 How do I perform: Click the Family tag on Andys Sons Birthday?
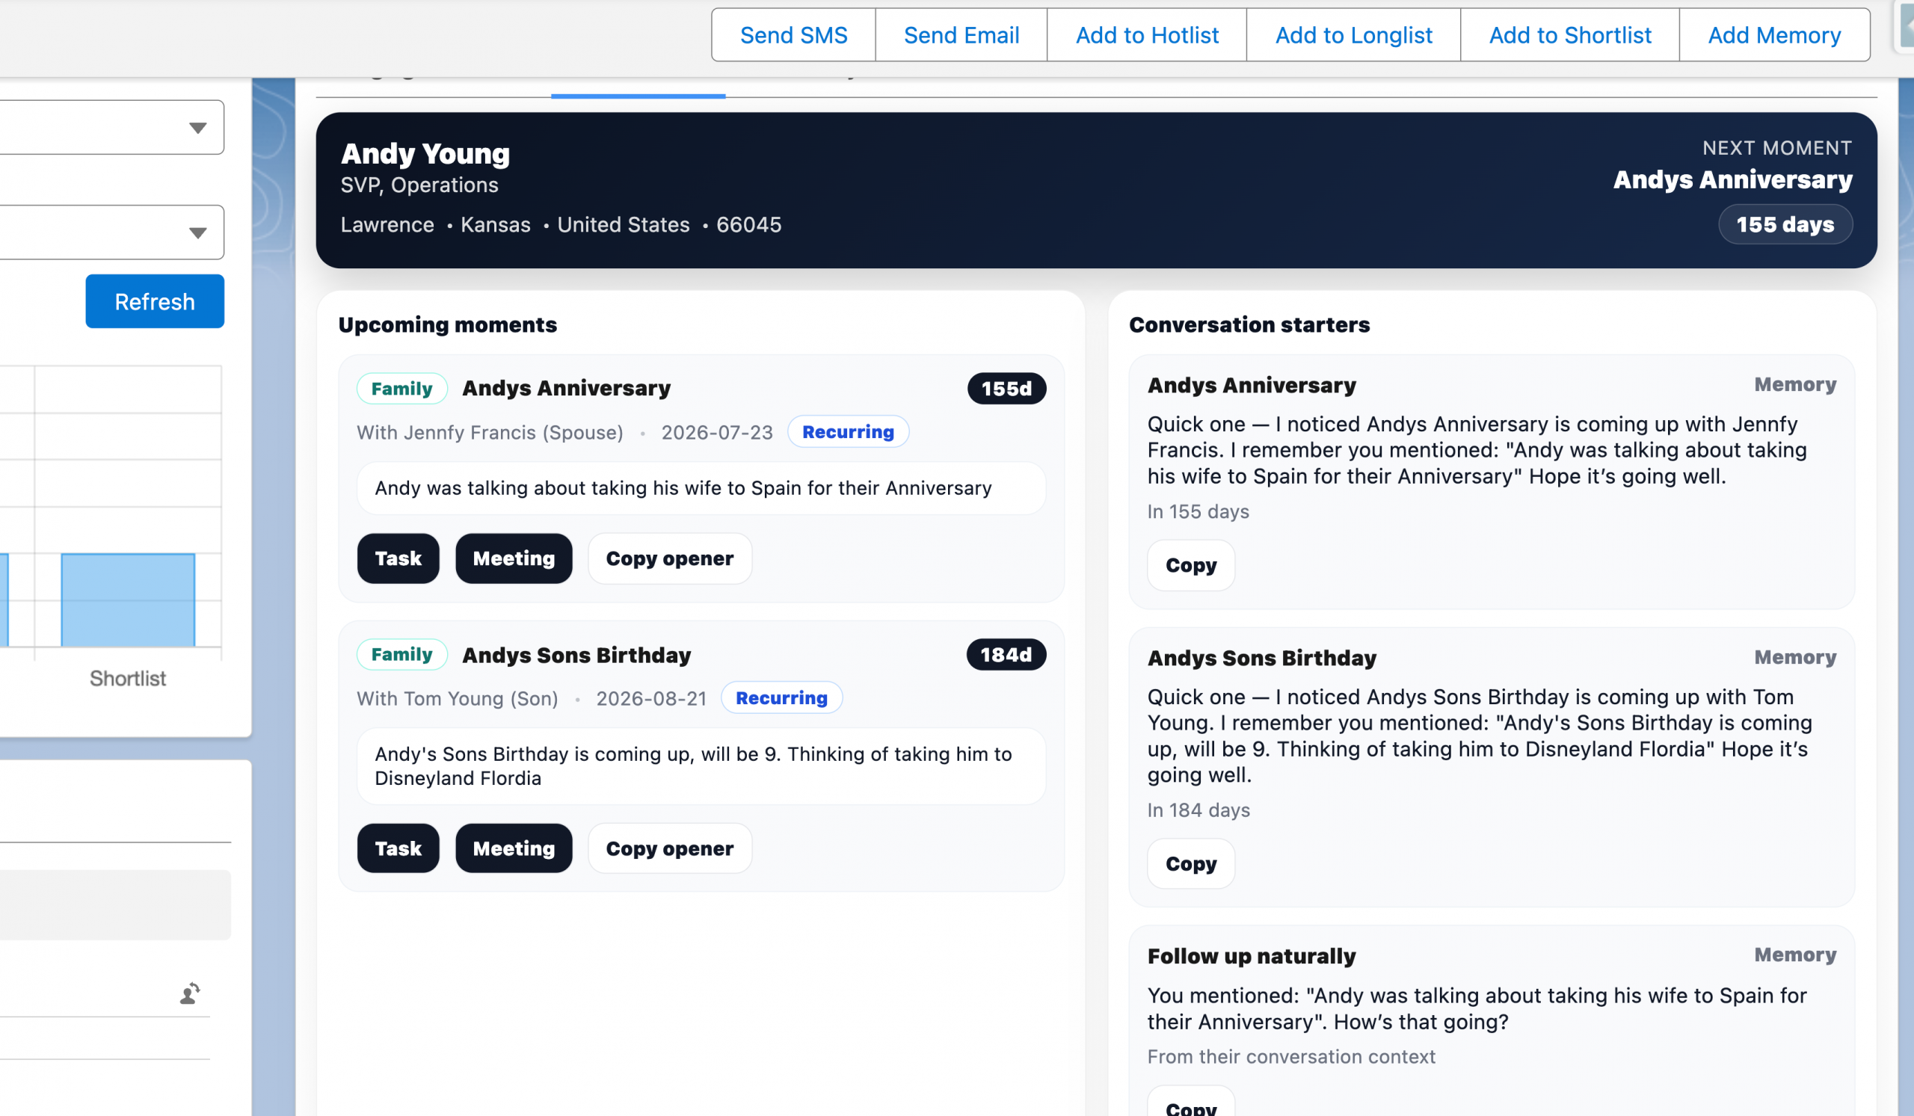pos(401,653)
